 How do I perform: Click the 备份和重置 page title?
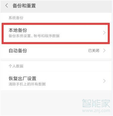point(24,6)
